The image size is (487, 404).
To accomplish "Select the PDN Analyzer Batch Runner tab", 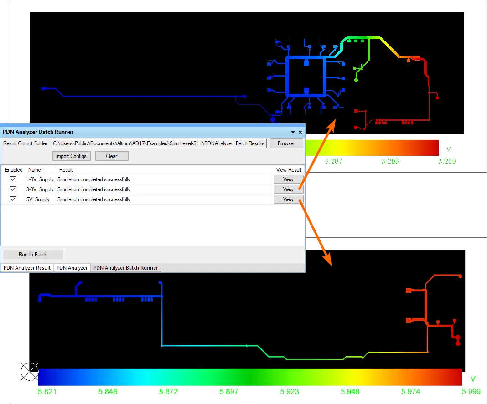I will pos(126,268).
